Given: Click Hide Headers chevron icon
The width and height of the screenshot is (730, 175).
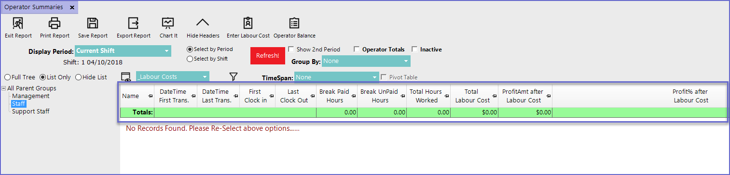Looking at the screenshot, I should coord(203,23).
